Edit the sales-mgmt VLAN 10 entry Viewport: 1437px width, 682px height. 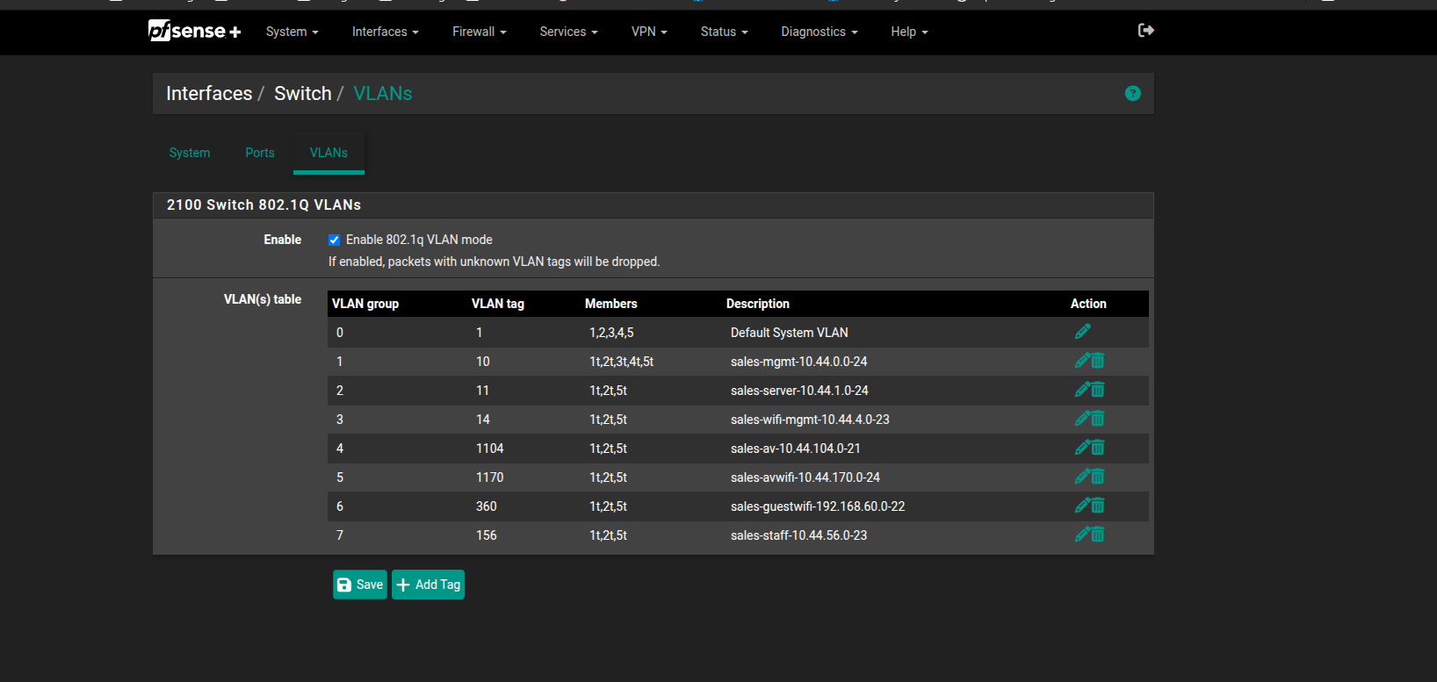pos(1082,361)
